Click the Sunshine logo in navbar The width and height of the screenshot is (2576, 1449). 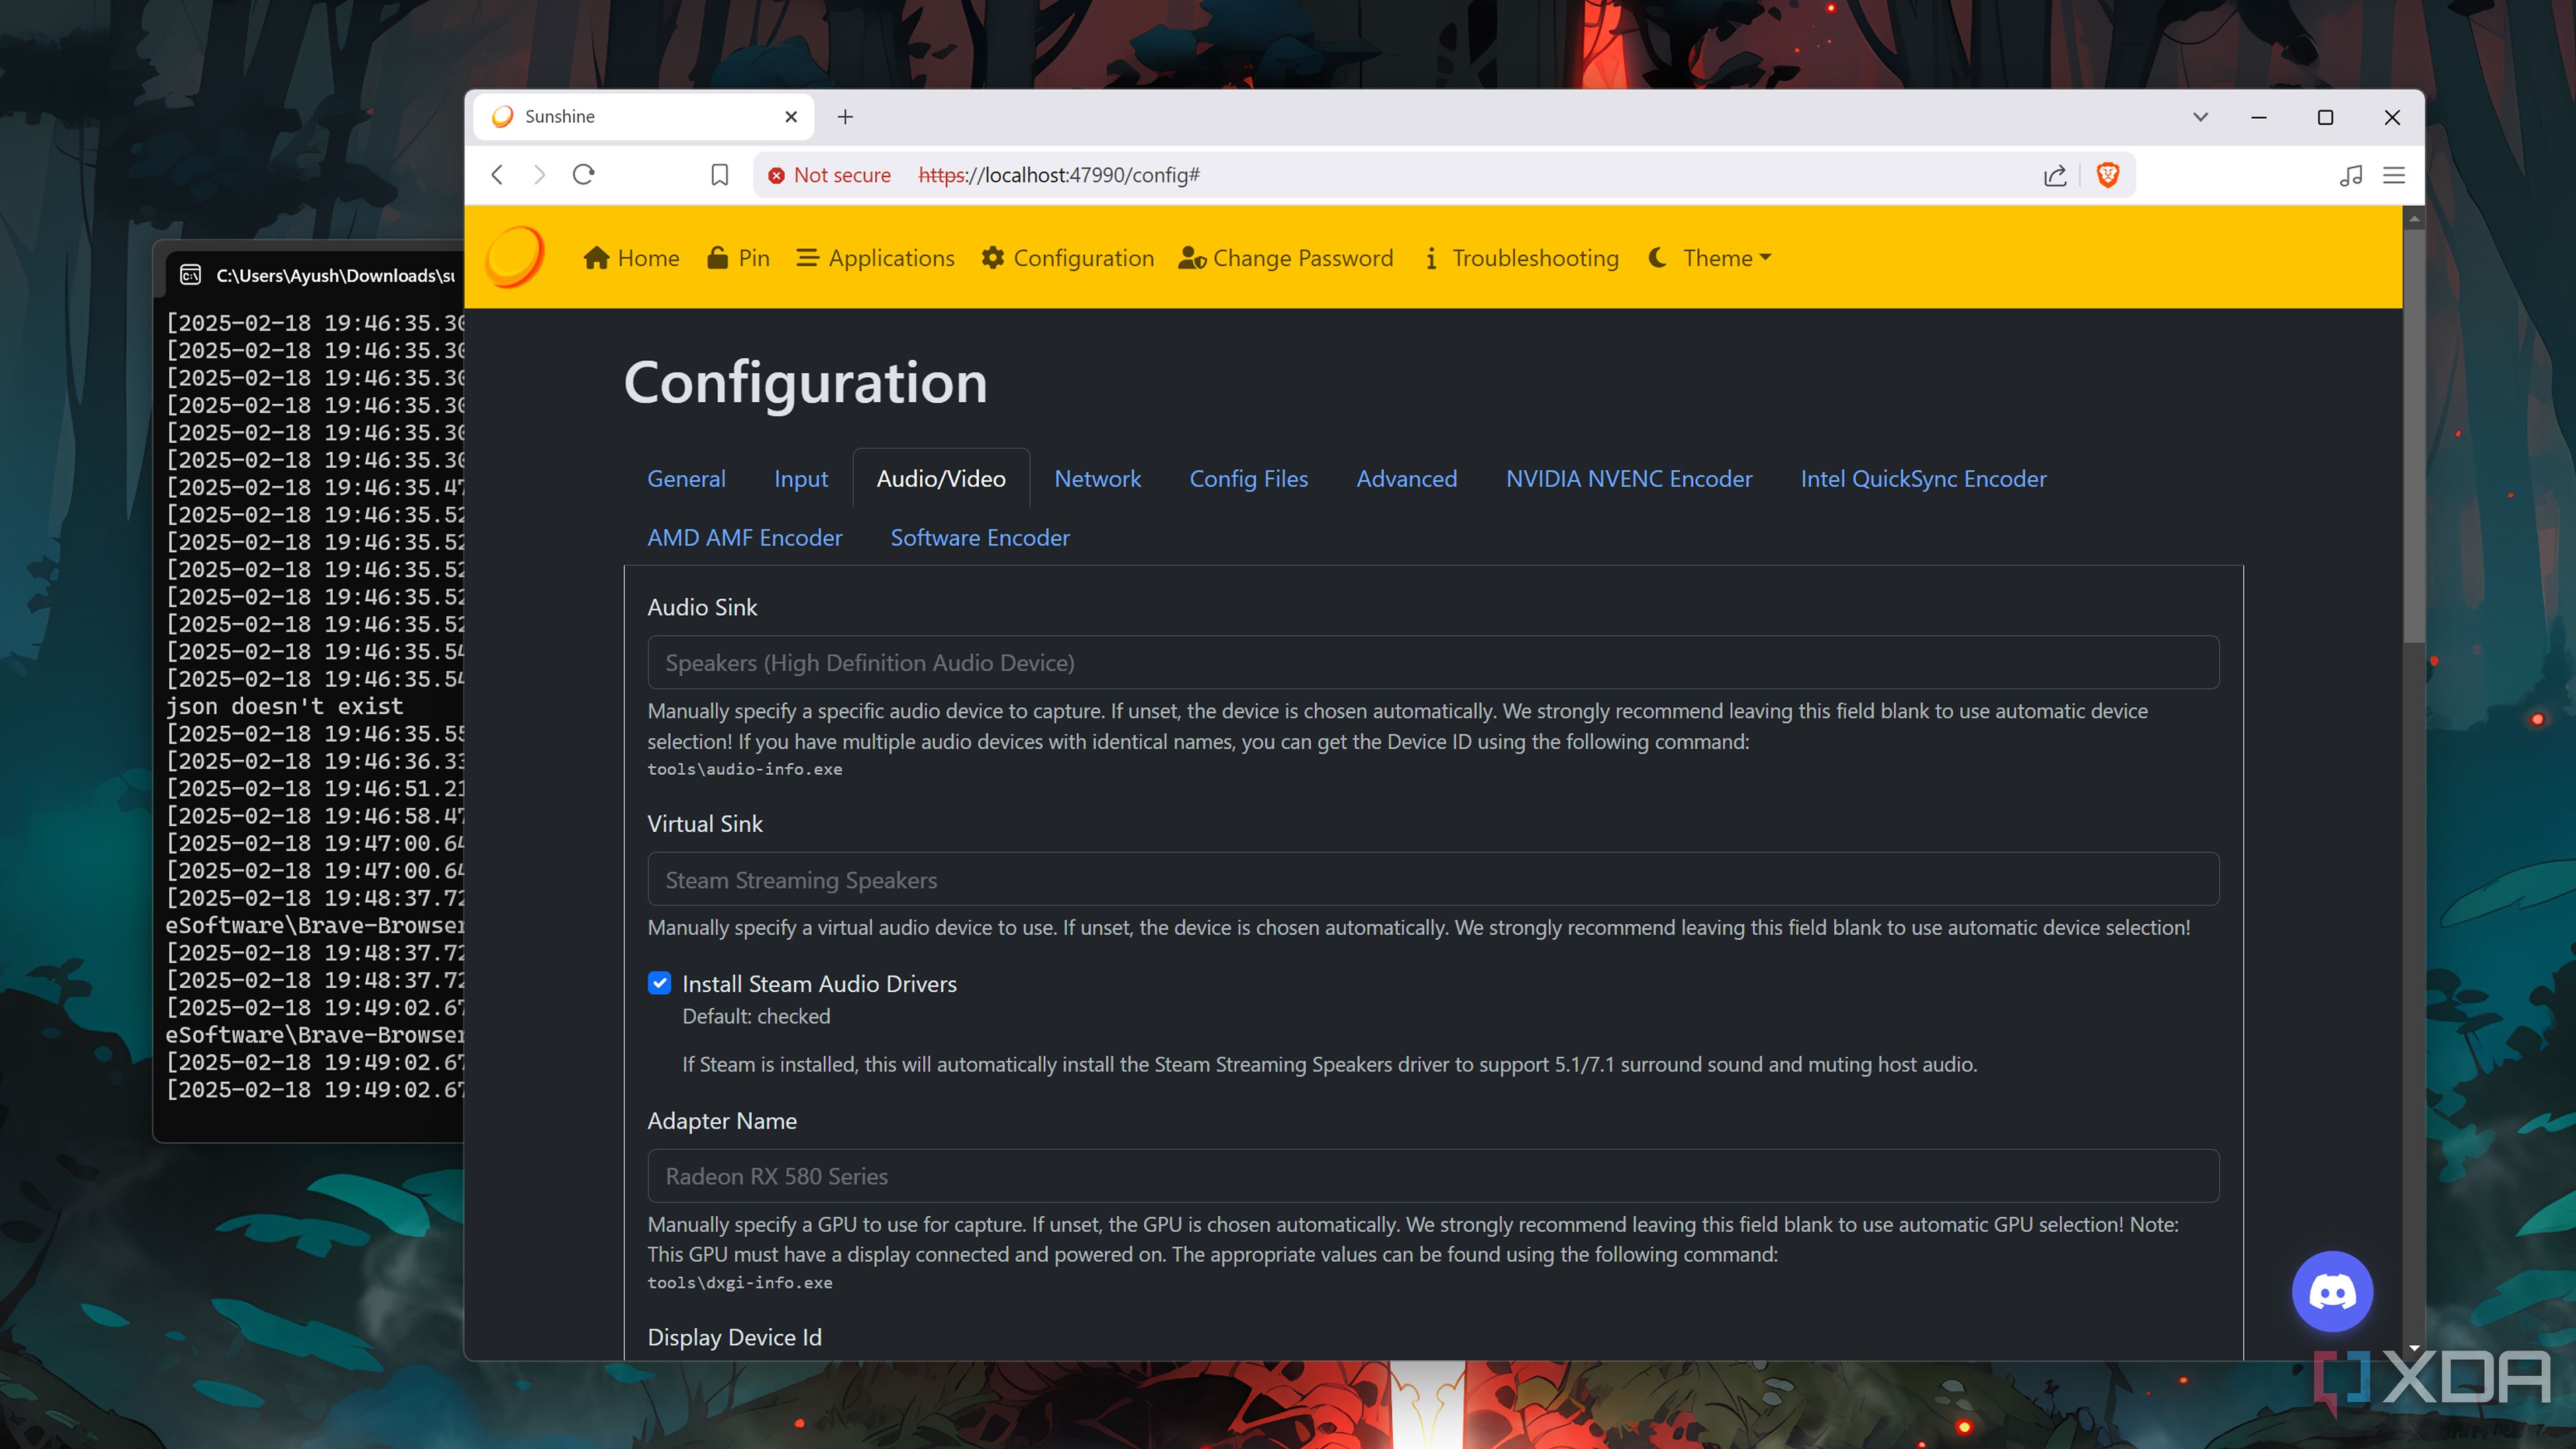point(515,257)
